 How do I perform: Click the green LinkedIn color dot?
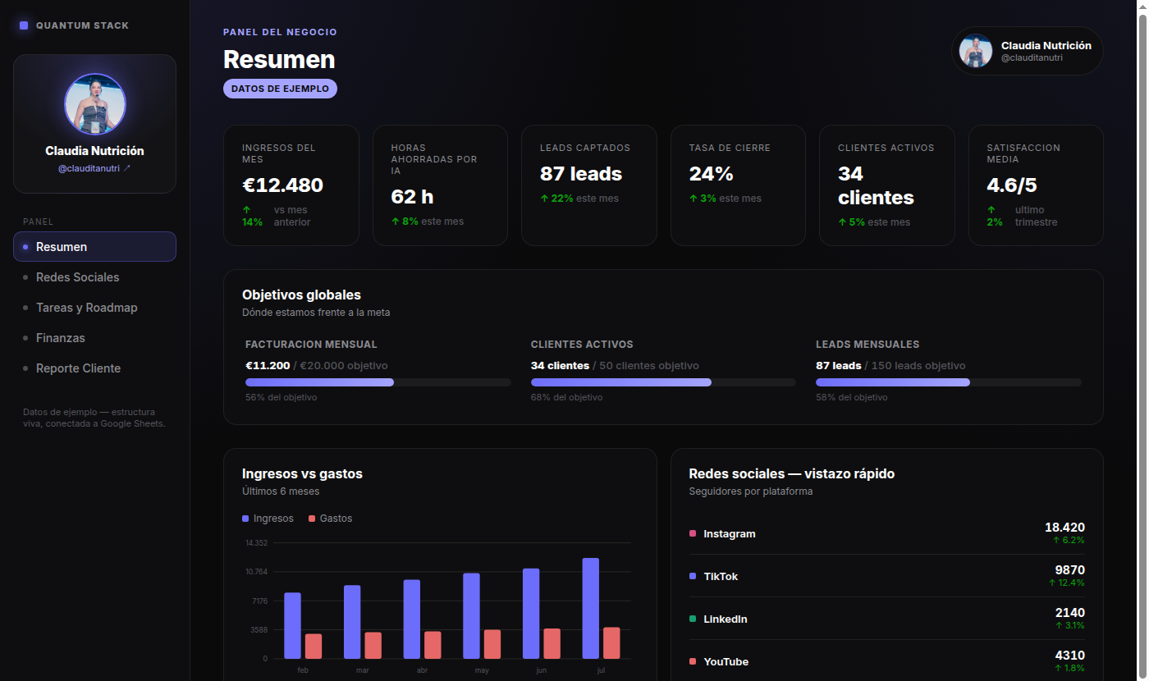click(693, 619)
